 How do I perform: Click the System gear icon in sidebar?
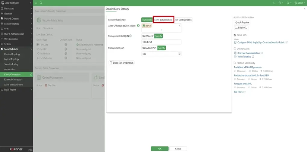(2, 44)
